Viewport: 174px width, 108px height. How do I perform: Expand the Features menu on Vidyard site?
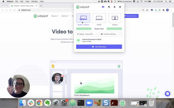pos(55,16)
